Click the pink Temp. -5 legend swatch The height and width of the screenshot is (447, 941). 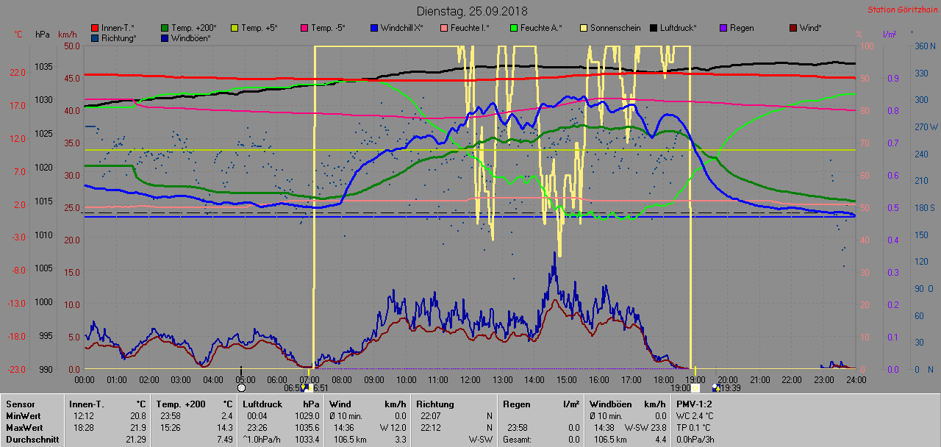pyautogui.click(x=305, y=28)
